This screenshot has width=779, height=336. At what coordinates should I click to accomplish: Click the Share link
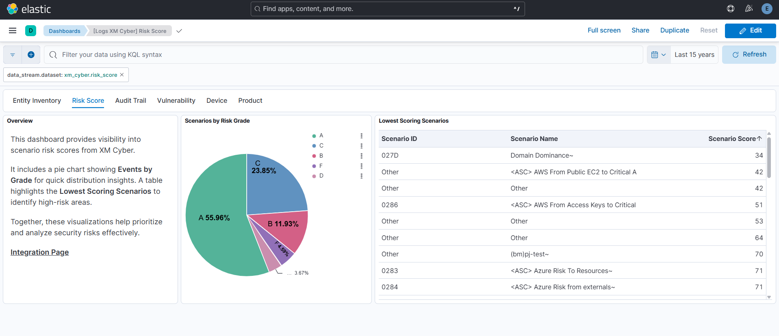[640, 30]
